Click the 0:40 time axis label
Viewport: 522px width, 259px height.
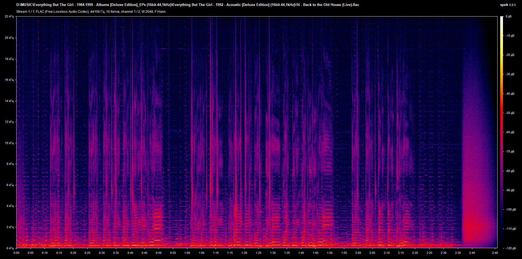coord(130,253)
